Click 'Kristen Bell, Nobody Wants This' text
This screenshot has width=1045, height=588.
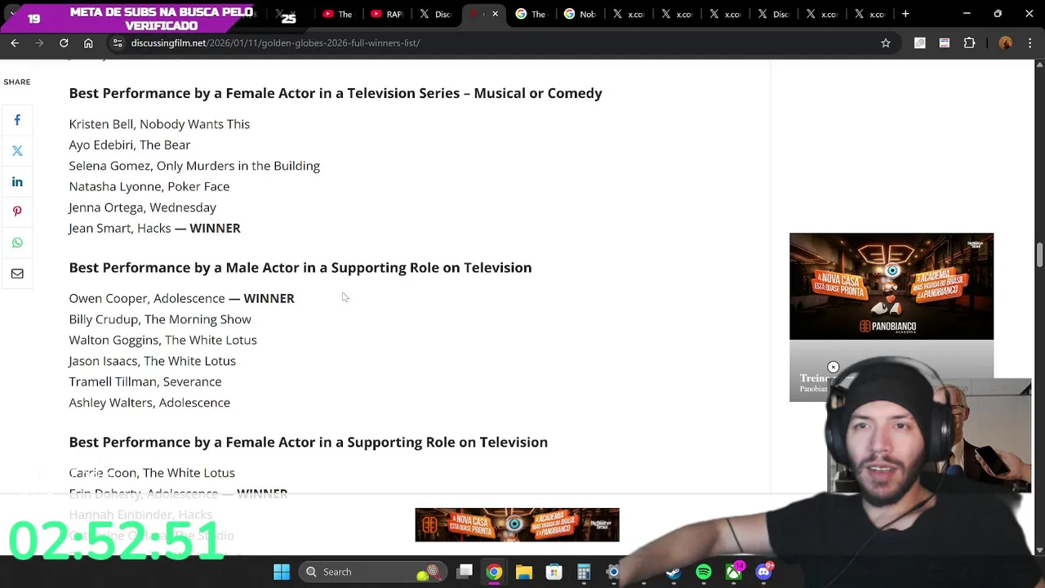[159, 124]
